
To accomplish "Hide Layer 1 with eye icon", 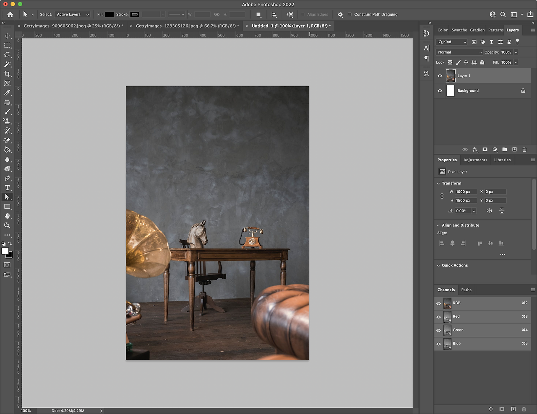I will click(440, 76).
